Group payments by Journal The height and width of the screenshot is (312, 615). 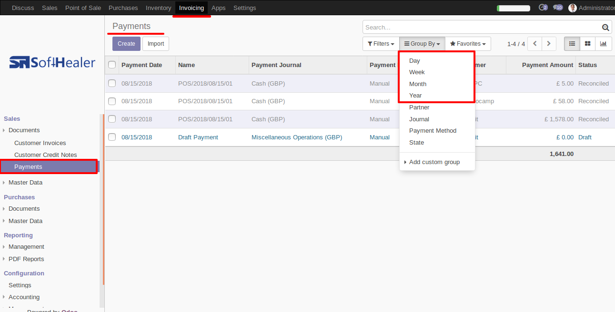click(x=419, y=119)
